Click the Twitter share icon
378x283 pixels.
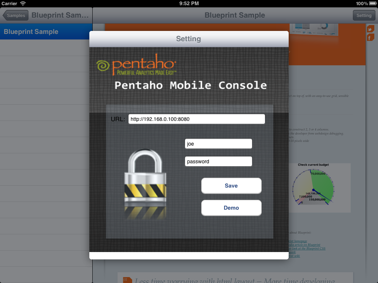(371, 29)
